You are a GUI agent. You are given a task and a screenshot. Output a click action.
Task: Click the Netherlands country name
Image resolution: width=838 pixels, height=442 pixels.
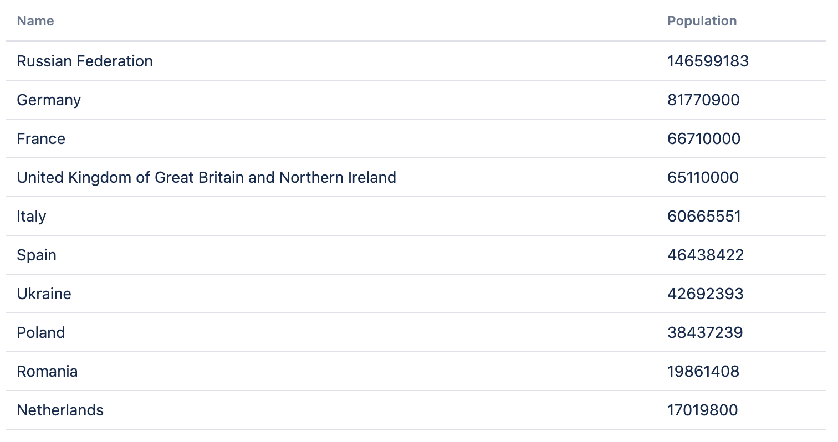(60, 410)
